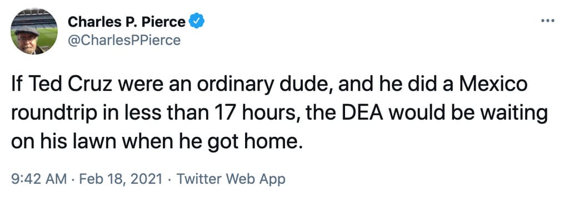This screenshot has height=201, width=569.
Task: Open the three-dot more options menu
Action: (x=547, y=21)
